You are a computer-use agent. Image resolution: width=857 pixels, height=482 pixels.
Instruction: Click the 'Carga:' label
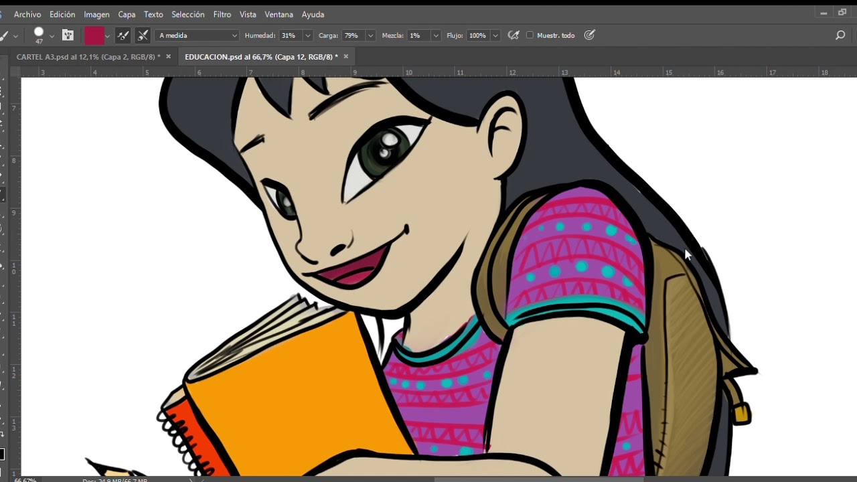328,35
